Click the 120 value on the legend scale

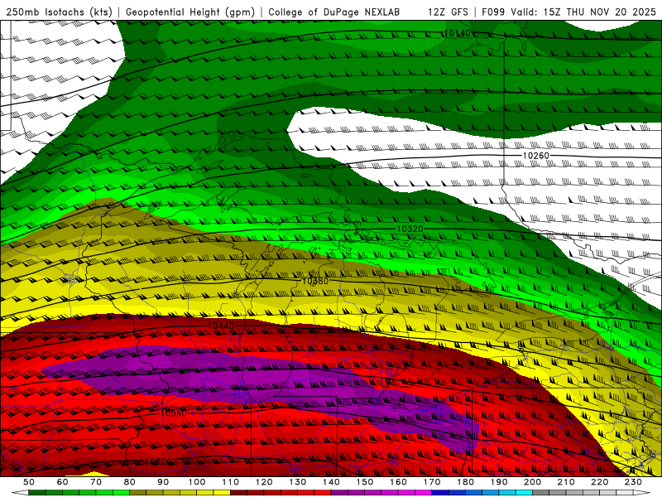(x=264, y=482)
